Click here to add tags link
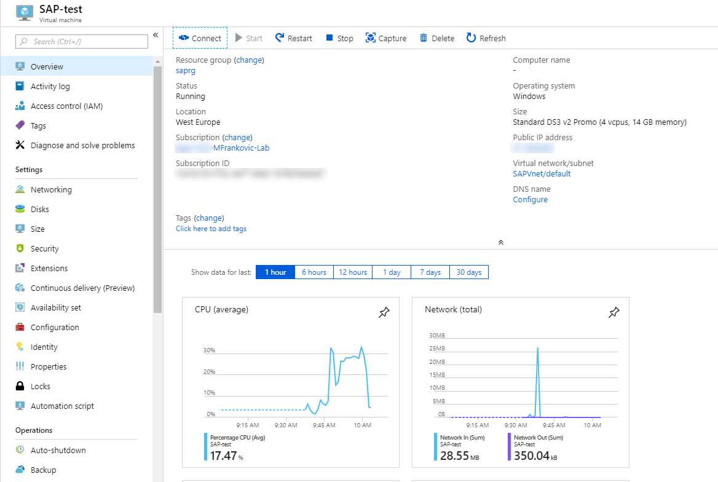 coord(211,229)
